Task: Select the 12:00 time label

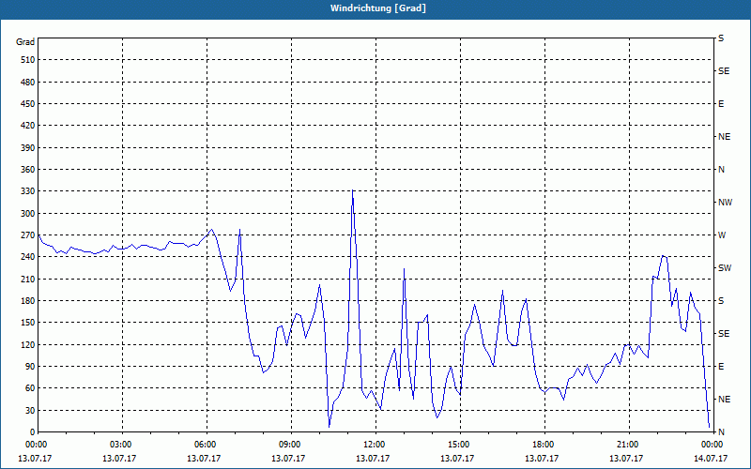Action: pos(375,445)
